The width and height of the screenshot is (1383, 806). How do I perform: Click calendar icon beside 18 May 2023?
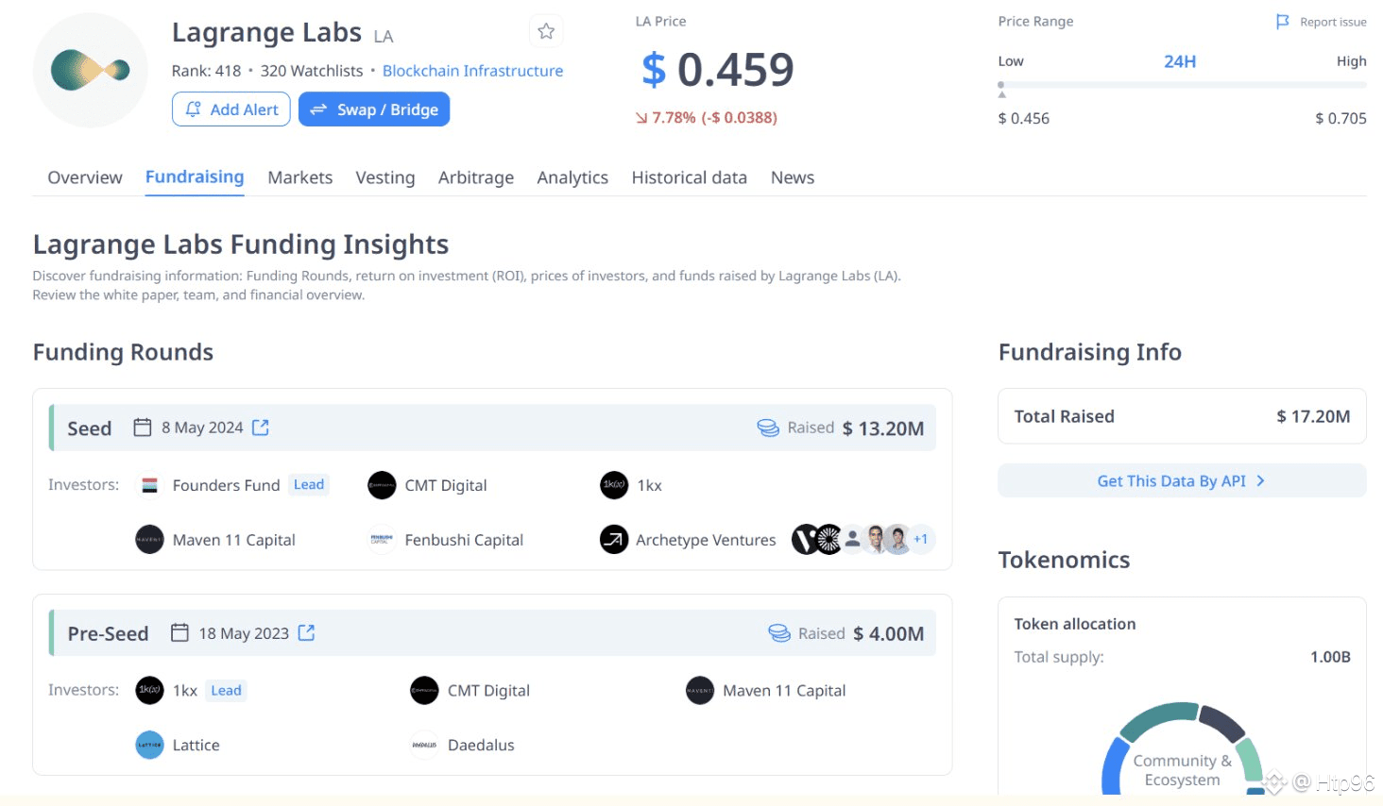pyautogui.click(x=179, y=632)
